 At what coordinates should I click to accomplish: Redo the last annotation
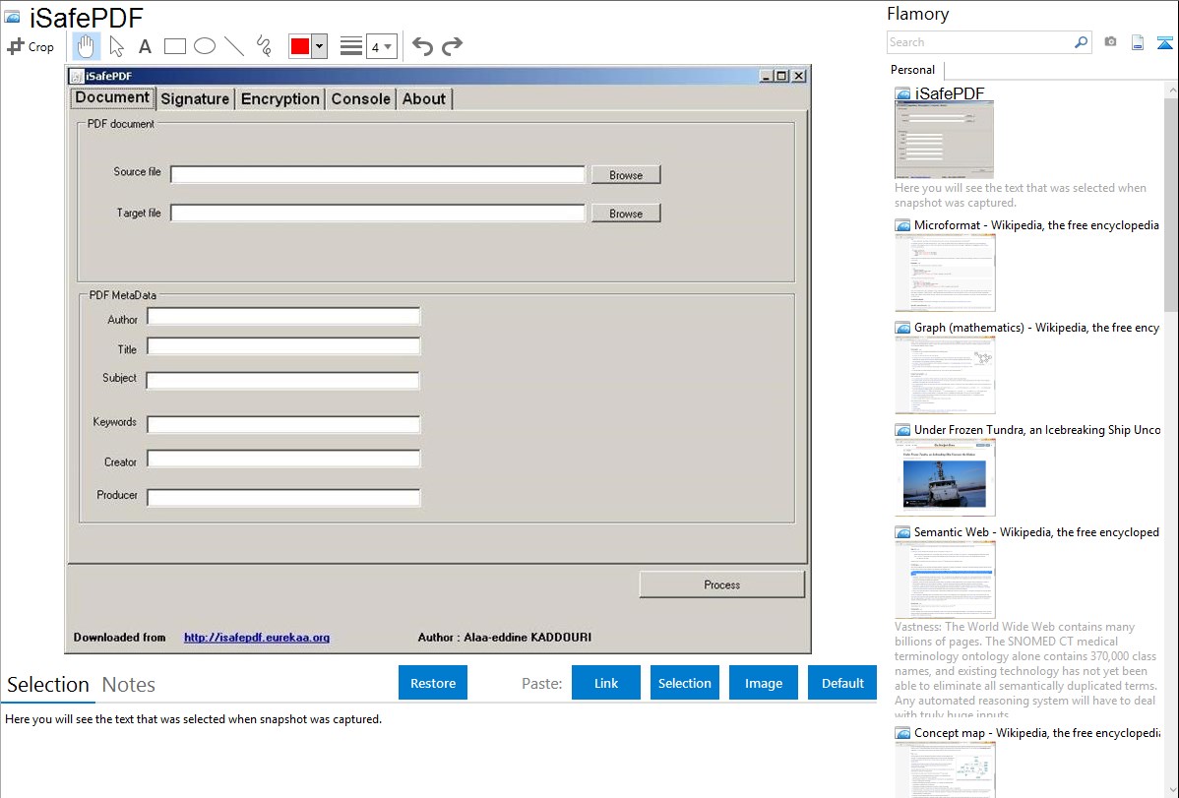tap(452, 46)
